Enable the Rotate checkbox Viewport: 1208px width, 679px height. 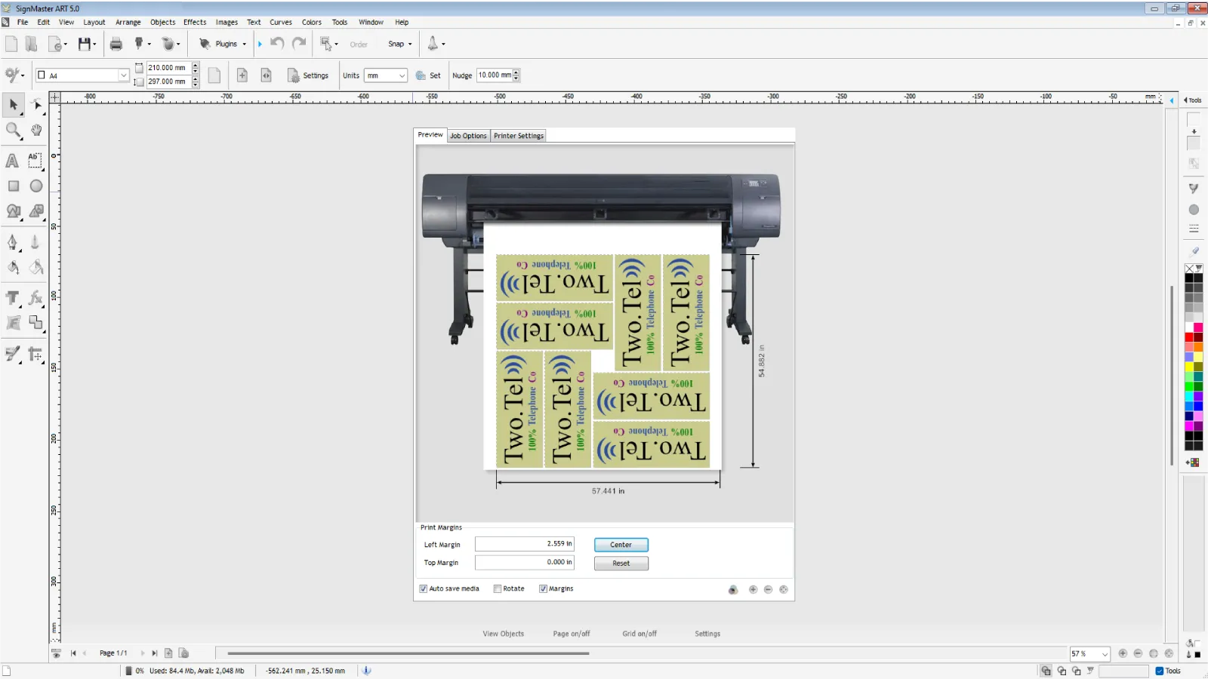[x=498, y=588]
